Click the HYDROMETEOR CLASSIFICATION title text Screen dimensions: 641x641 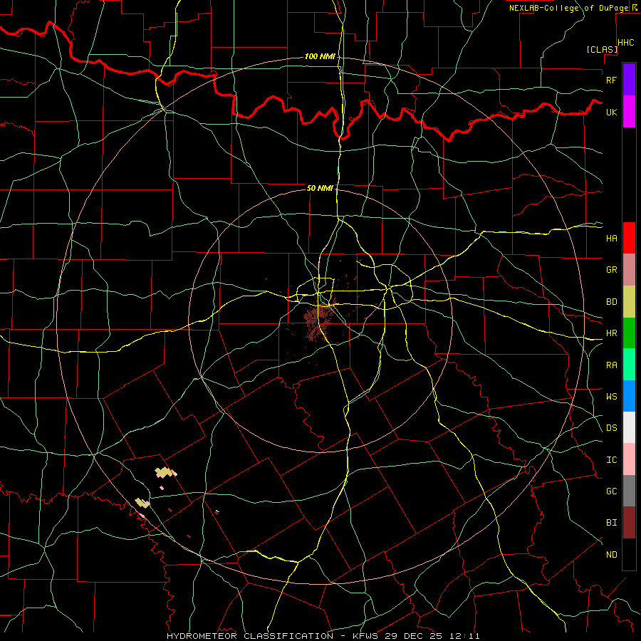click(250, 636)
